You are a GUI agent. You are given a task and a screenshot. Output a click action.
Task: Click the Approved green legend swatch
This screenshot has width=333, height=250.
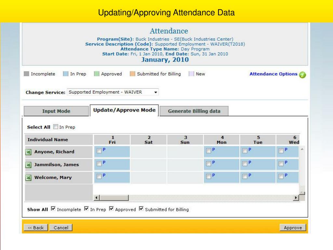pos(97,74)
